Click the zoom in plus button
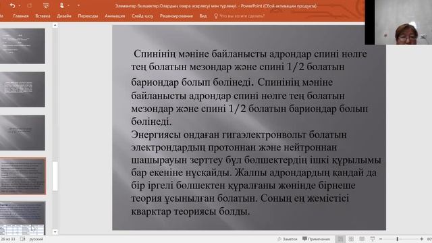The height and width of the screenshot is (243, 432). [421, 239]
